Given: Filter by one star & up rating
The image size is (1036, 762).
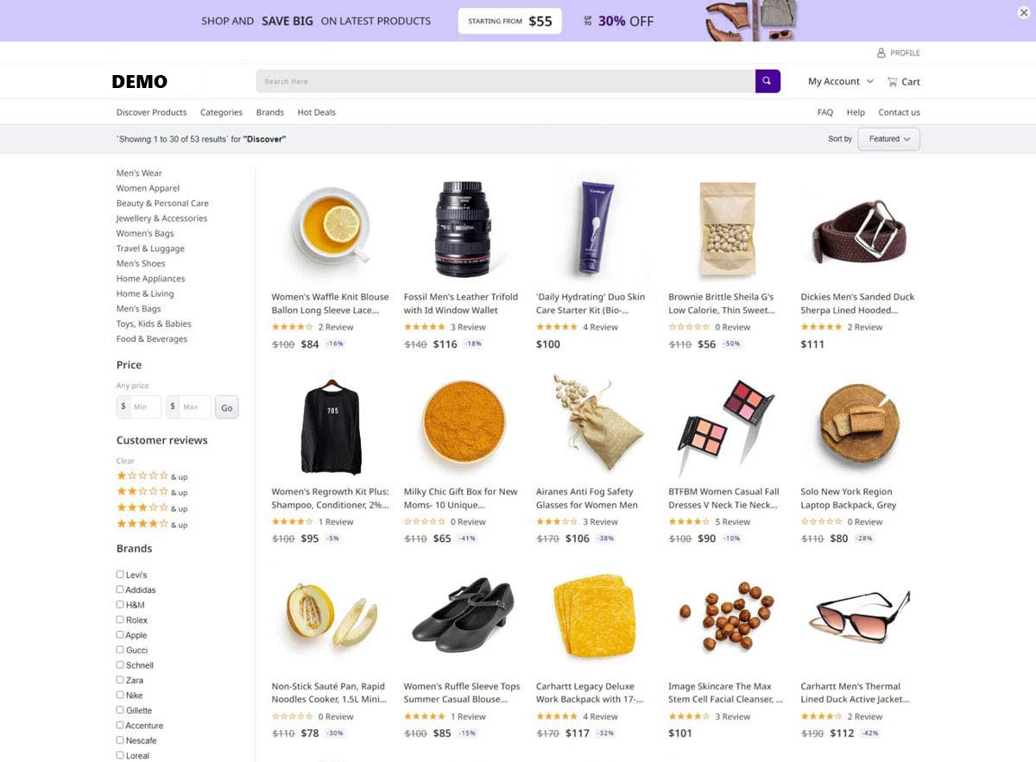Looking at the screenshot, I should [152, 475].
